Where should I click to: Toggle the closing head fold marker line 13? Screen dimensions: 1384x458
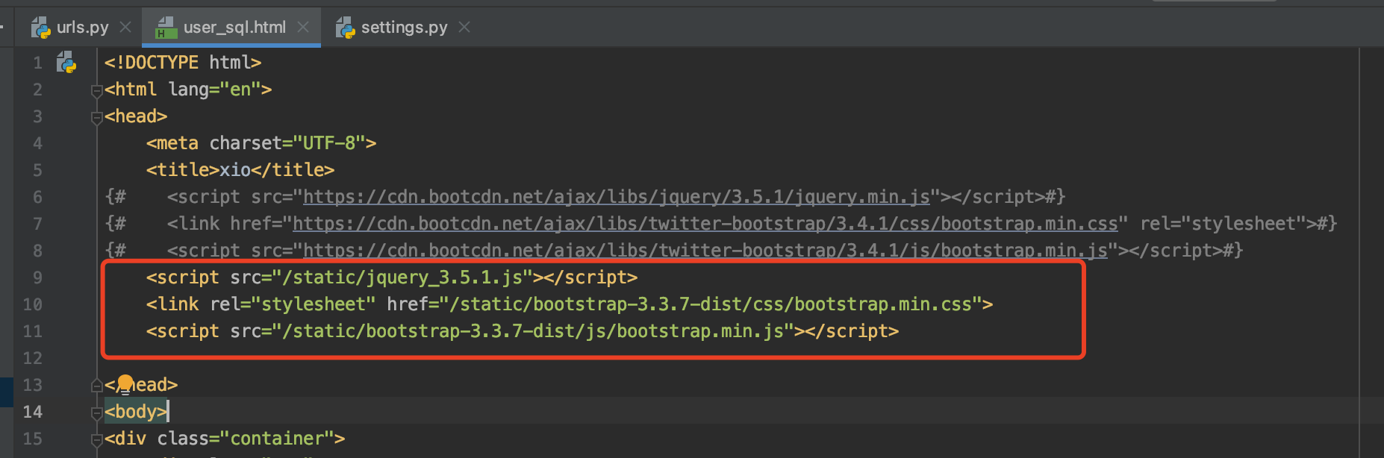pyautogui.click(x=96, y=386)
